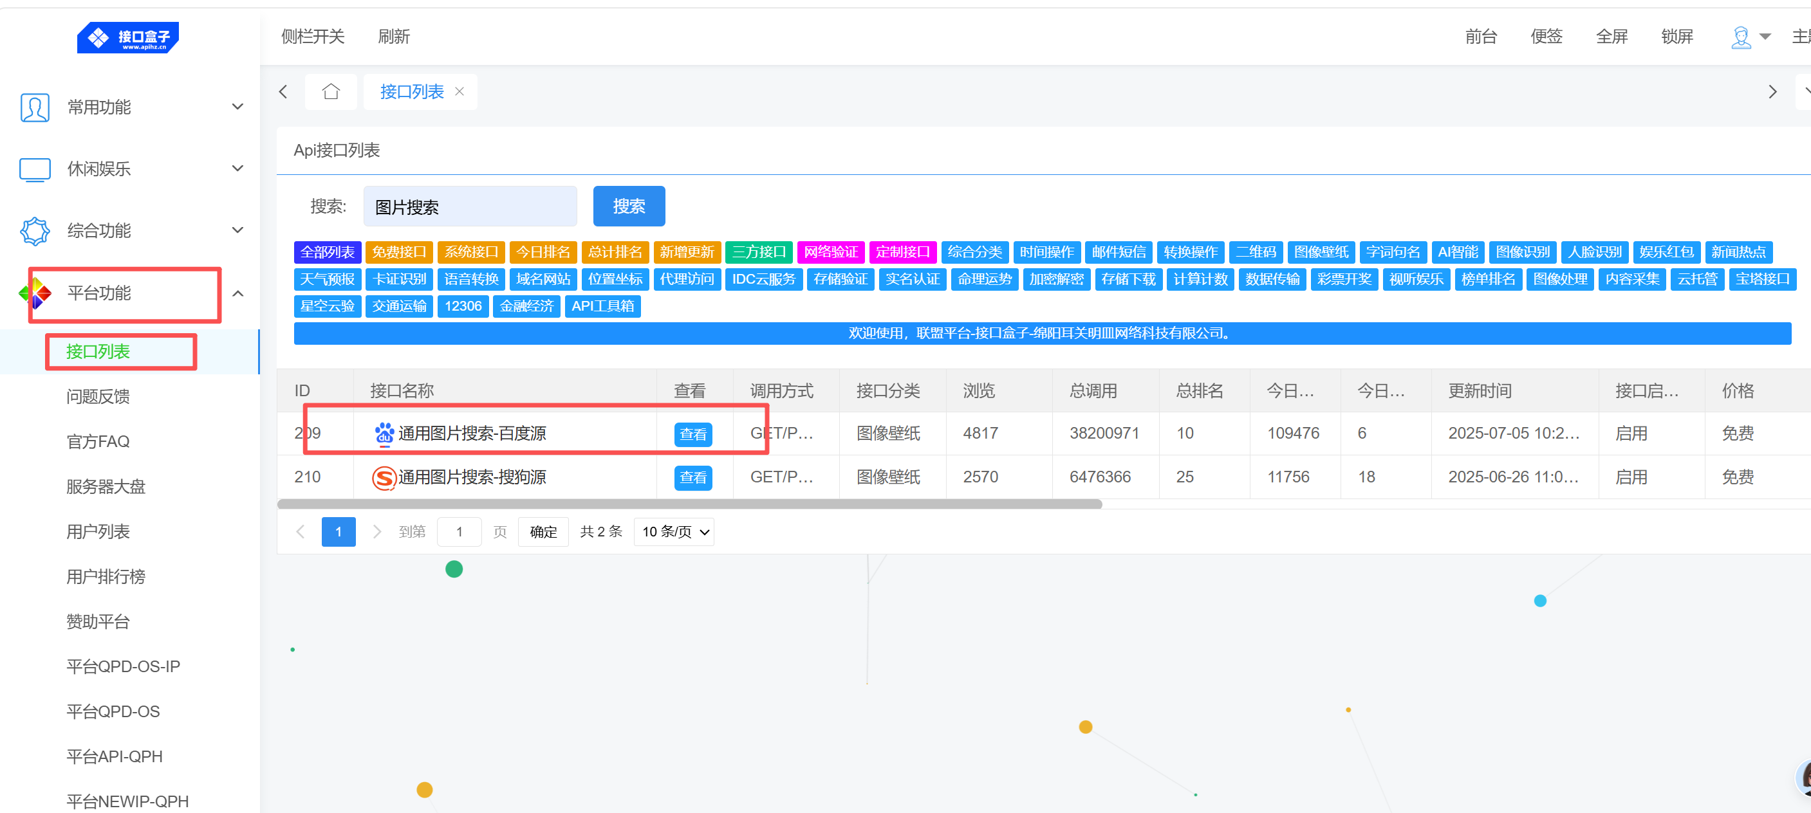Click the home icon tab
The height and width of the screenshot is (813, 1811).
[x=330, y=92]
